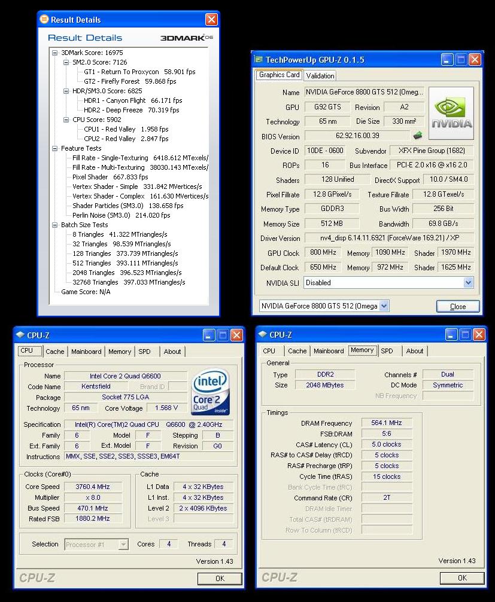The height and width of the screenshot is (602, 495).
Task: Click the Core Speed value 3760.4 MHz
Action: coord(93,487)
